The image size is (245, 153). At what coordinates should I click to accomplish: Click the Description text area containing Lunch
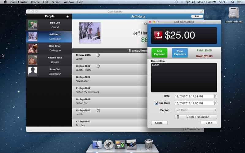click(x=184, y=78)
